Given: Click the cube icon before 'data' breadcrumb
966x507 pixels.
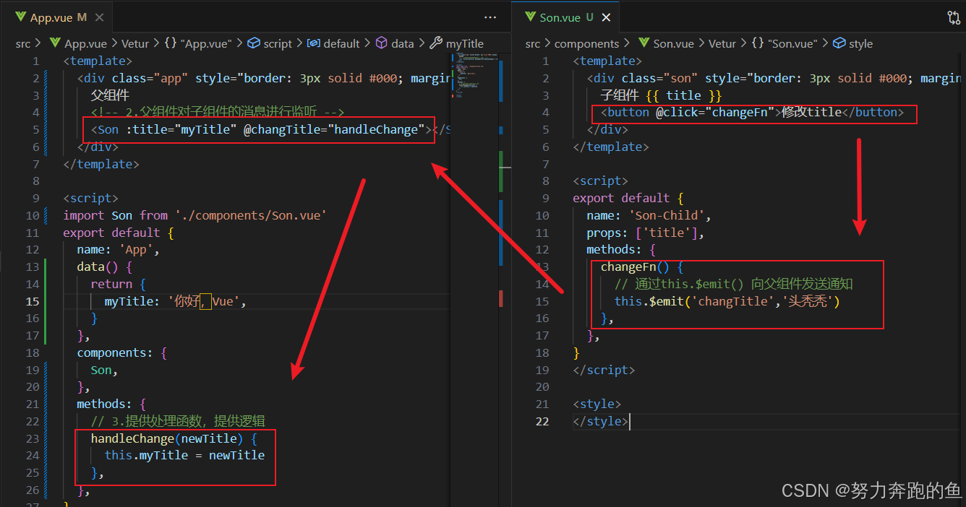Looking at the screenshot, I should [381, 43].
